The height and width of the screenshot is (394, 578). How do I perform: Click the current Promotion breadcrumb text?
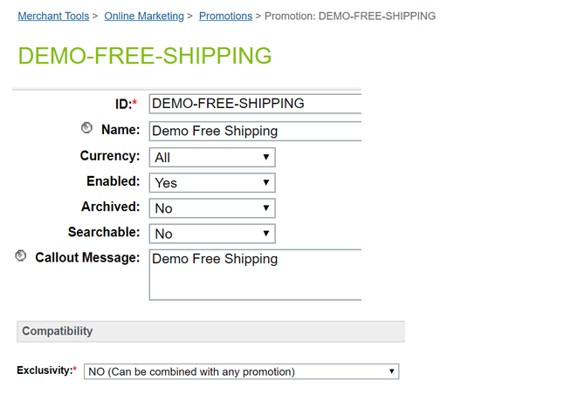point(350,16)
